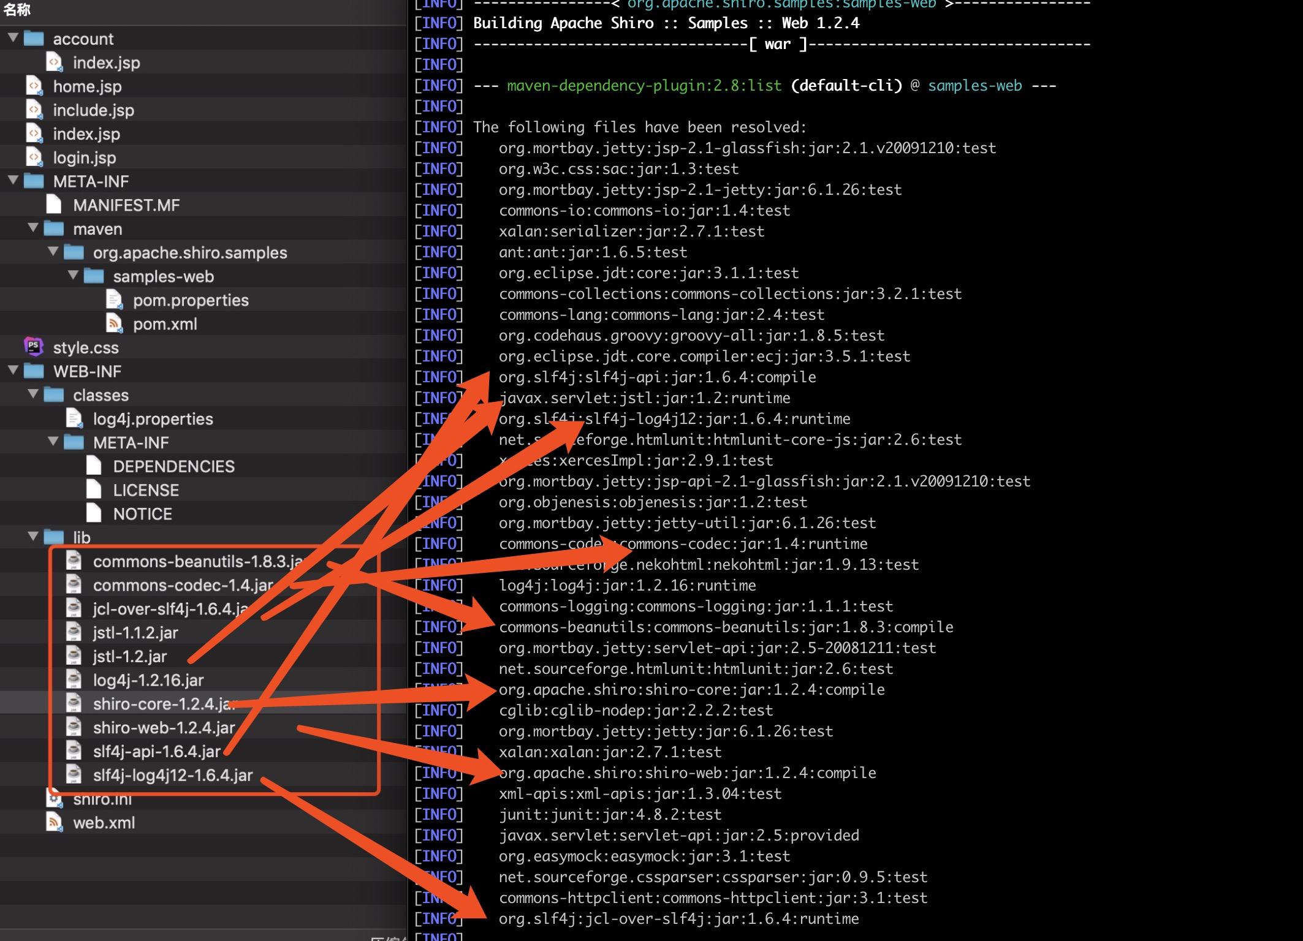This screenshot has width=1303, height=941.
Task: Collapse META-INF folder triangle under classes
Action: point(53,442)
